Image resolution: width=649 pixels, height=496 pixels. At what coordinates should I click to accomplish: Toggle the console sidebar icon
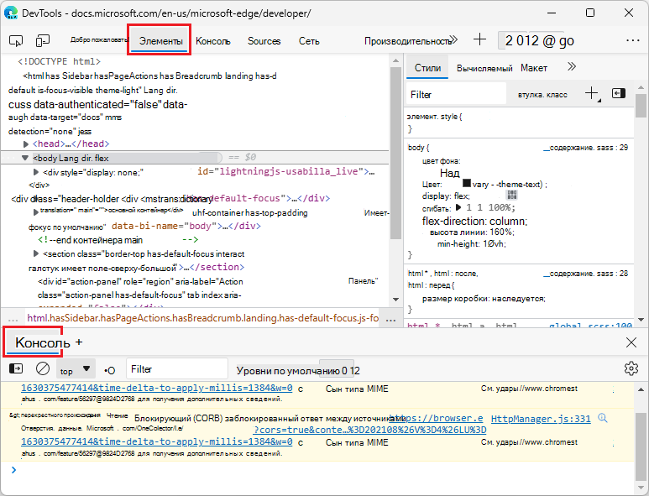click(x=16, y=368)
